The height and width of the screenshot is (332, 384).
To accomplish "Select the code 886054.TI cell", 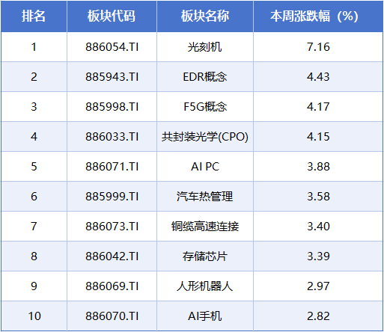I will pos(112,47).
